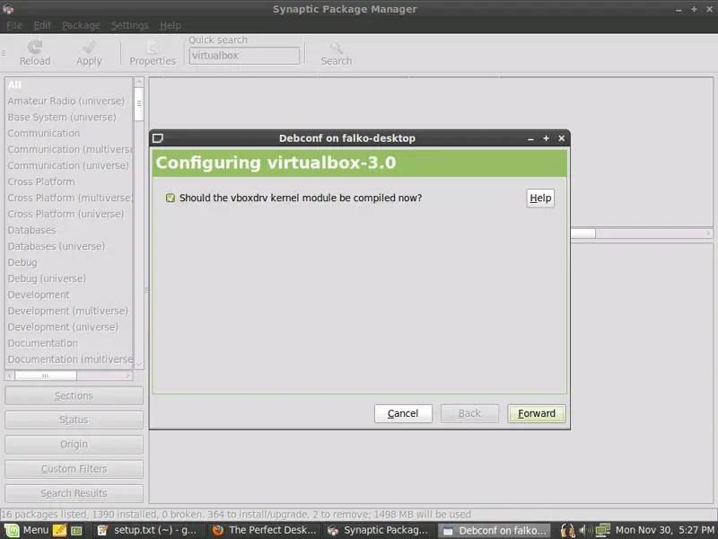718x539 pixels.
Task: Select Base System (universe) section
Action: 69,118
